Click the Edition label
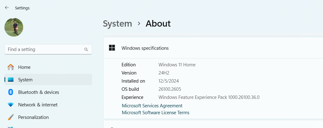 click(128, 65)
